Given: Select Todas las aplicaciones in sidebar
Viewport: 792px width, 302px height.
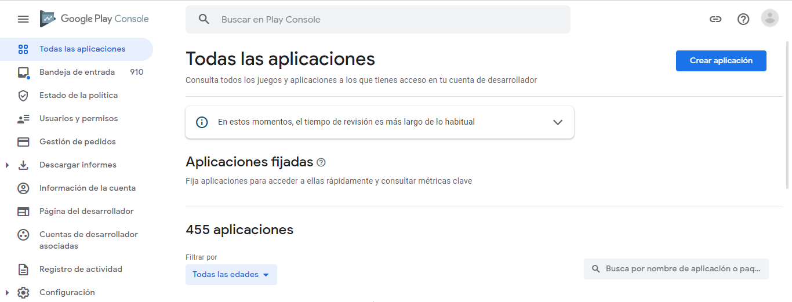Looking at the screenshot, I should click(x=77, y=49).
